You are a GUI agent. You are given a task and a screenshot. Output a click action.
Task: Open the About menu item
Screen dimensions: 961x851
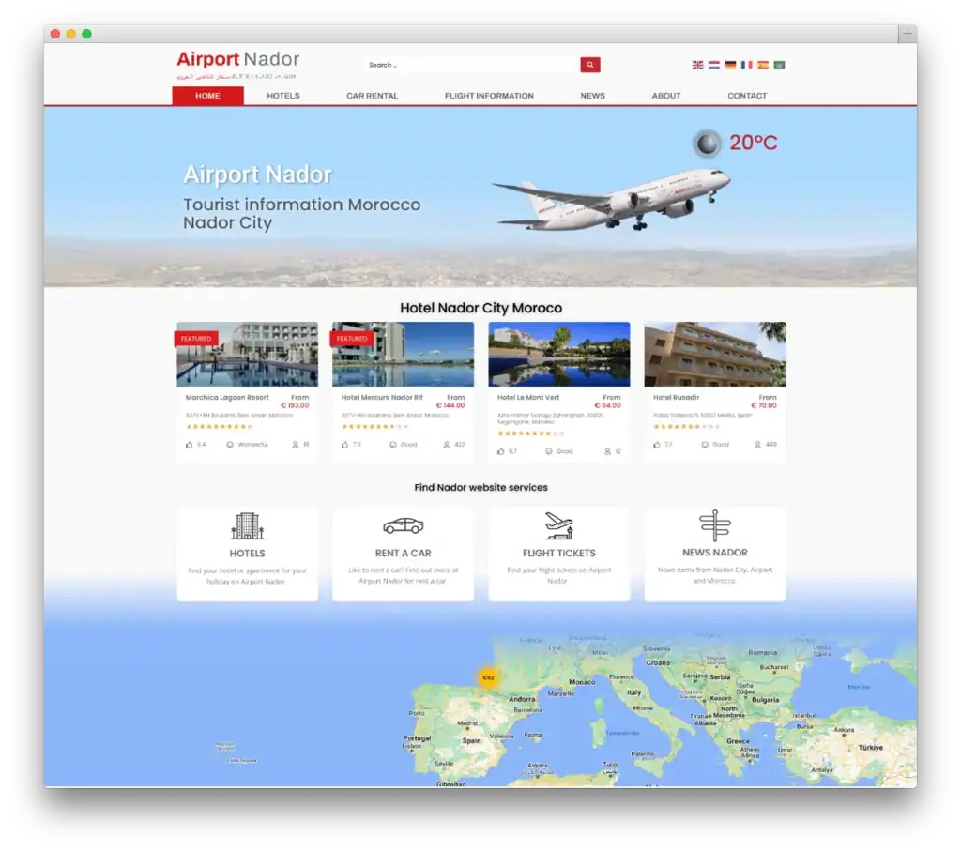click(666, 96)
